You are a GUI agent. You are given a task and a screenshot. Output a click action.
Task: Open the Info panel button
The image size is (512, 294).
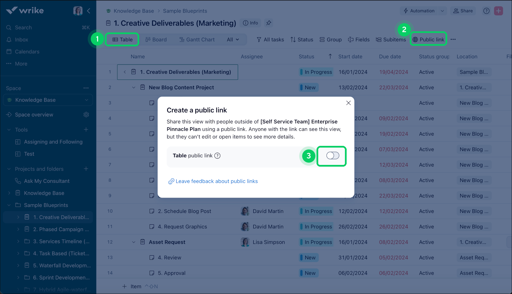click(x=251, y=23)
